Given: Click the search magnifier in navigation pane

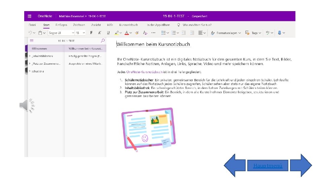Looking at the screenshot, I should point(103,41).
